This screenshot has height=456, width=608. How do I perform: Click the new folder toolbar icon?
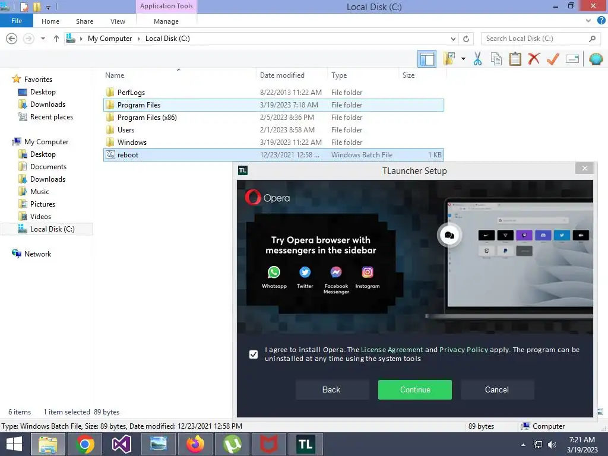[449, 59]
